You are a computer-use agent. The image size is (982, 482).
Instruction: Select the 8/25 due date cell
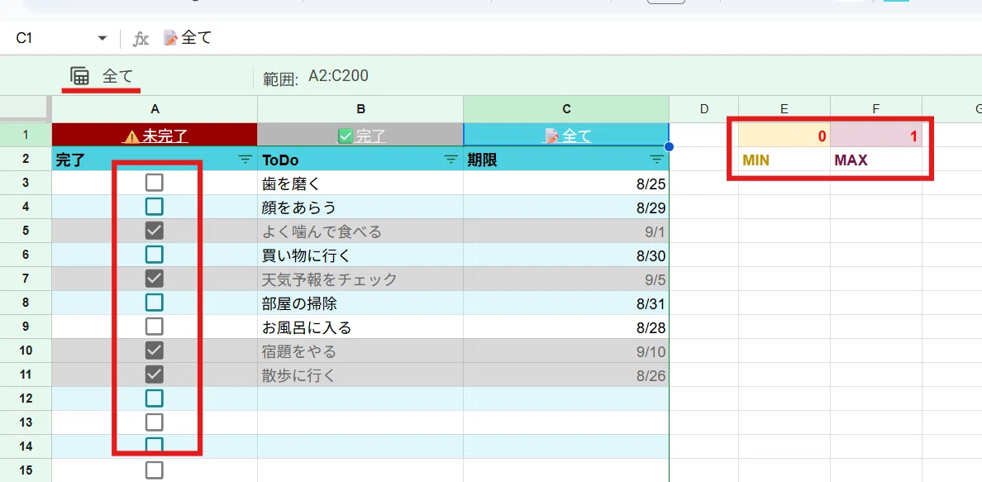566,183
